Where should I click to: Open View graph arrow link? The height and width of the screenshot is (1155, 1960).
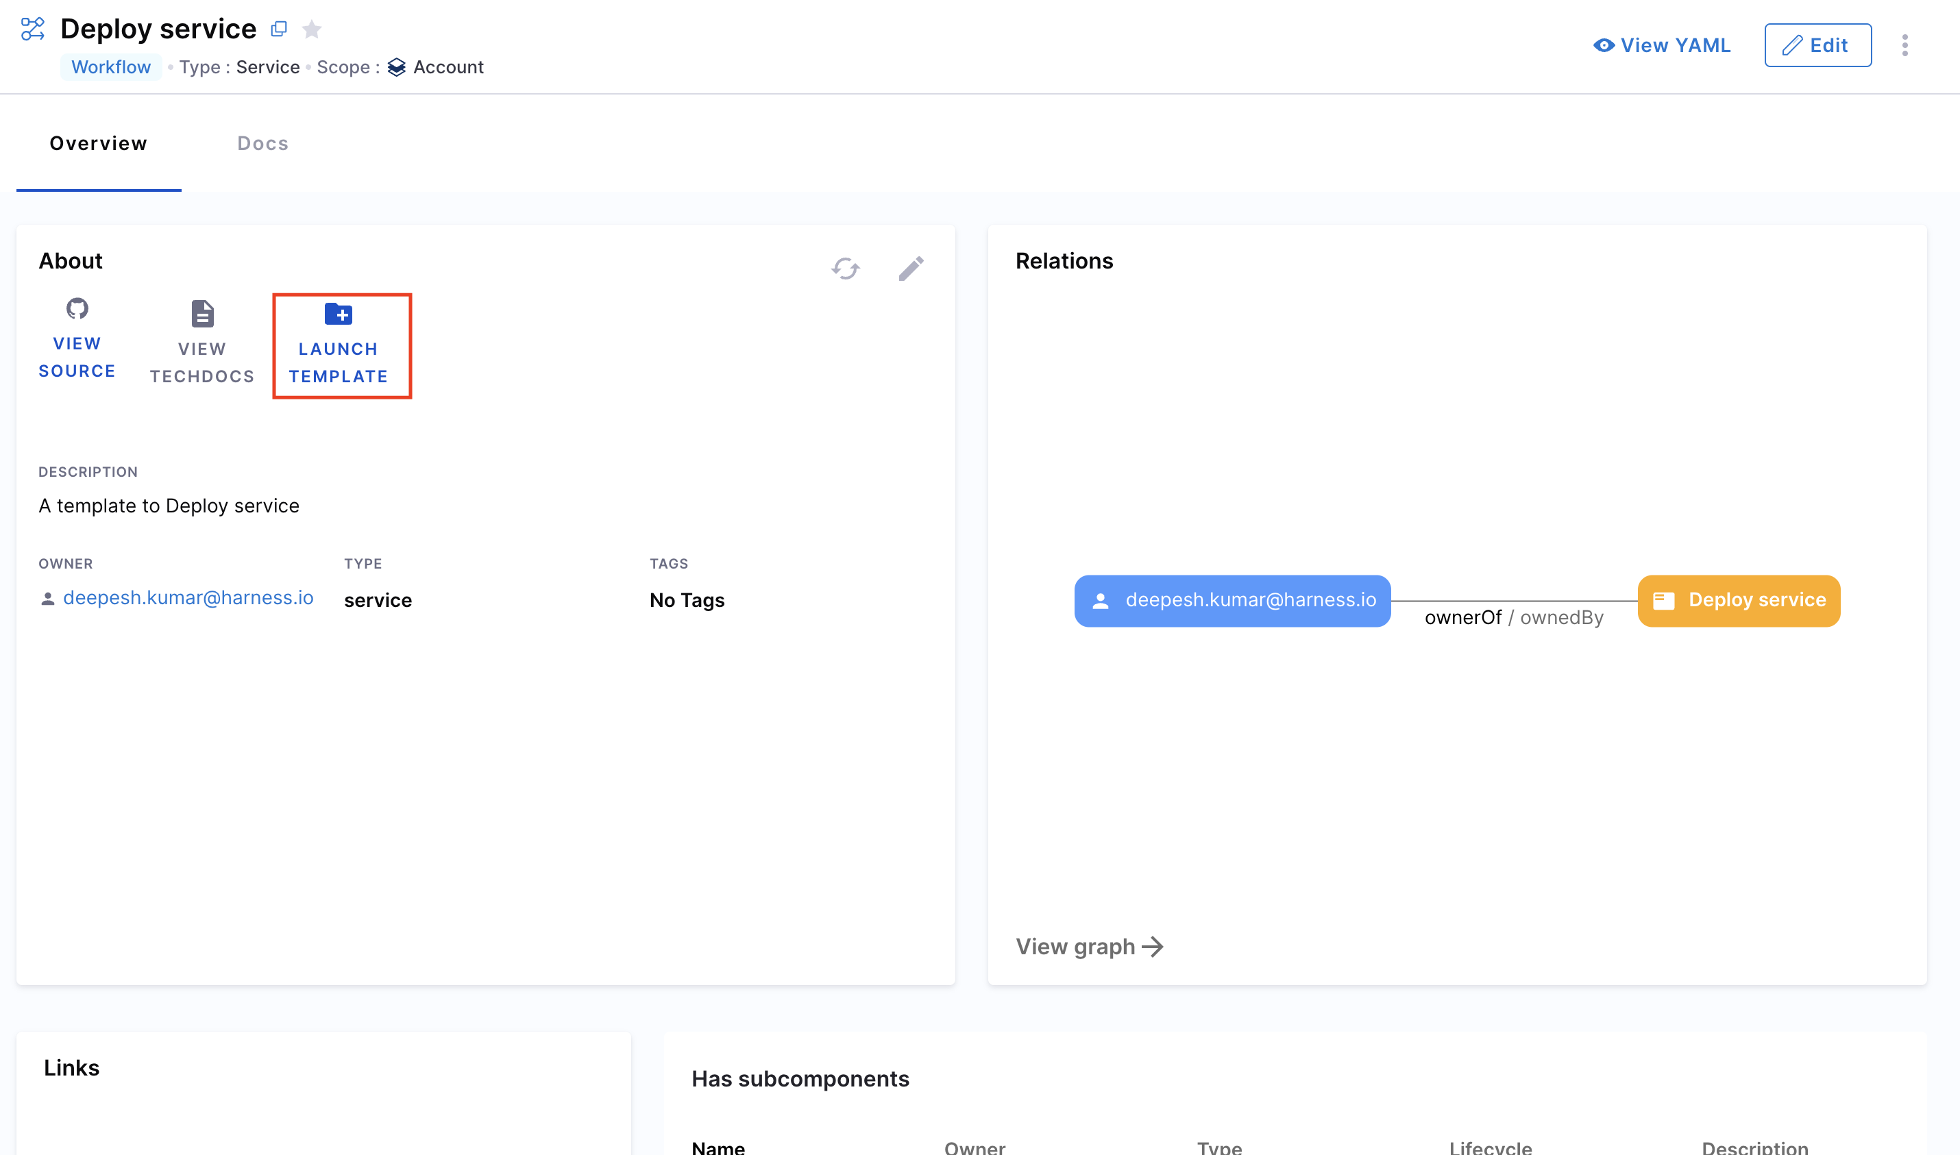(1089, 947)
